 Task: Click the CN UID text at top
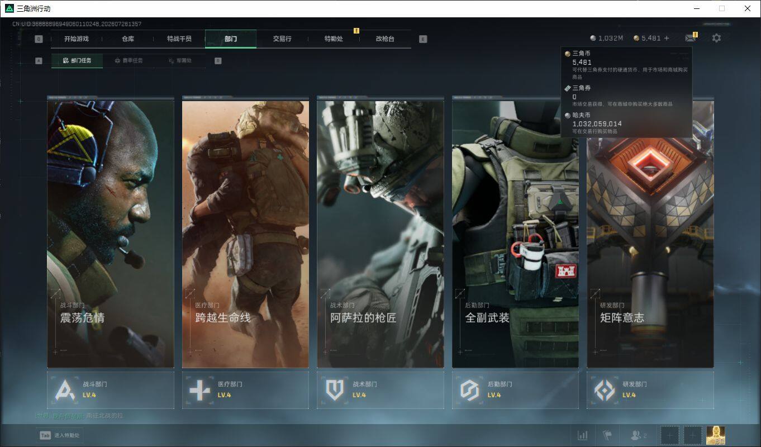[x=77, y=24]
